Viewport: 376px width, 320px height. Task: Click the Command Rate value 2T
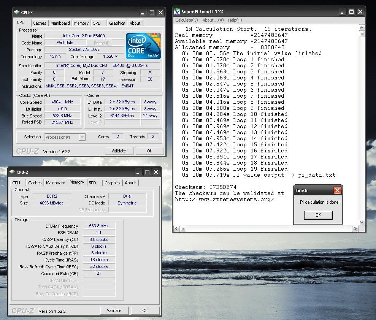click(x=99, y=274)
